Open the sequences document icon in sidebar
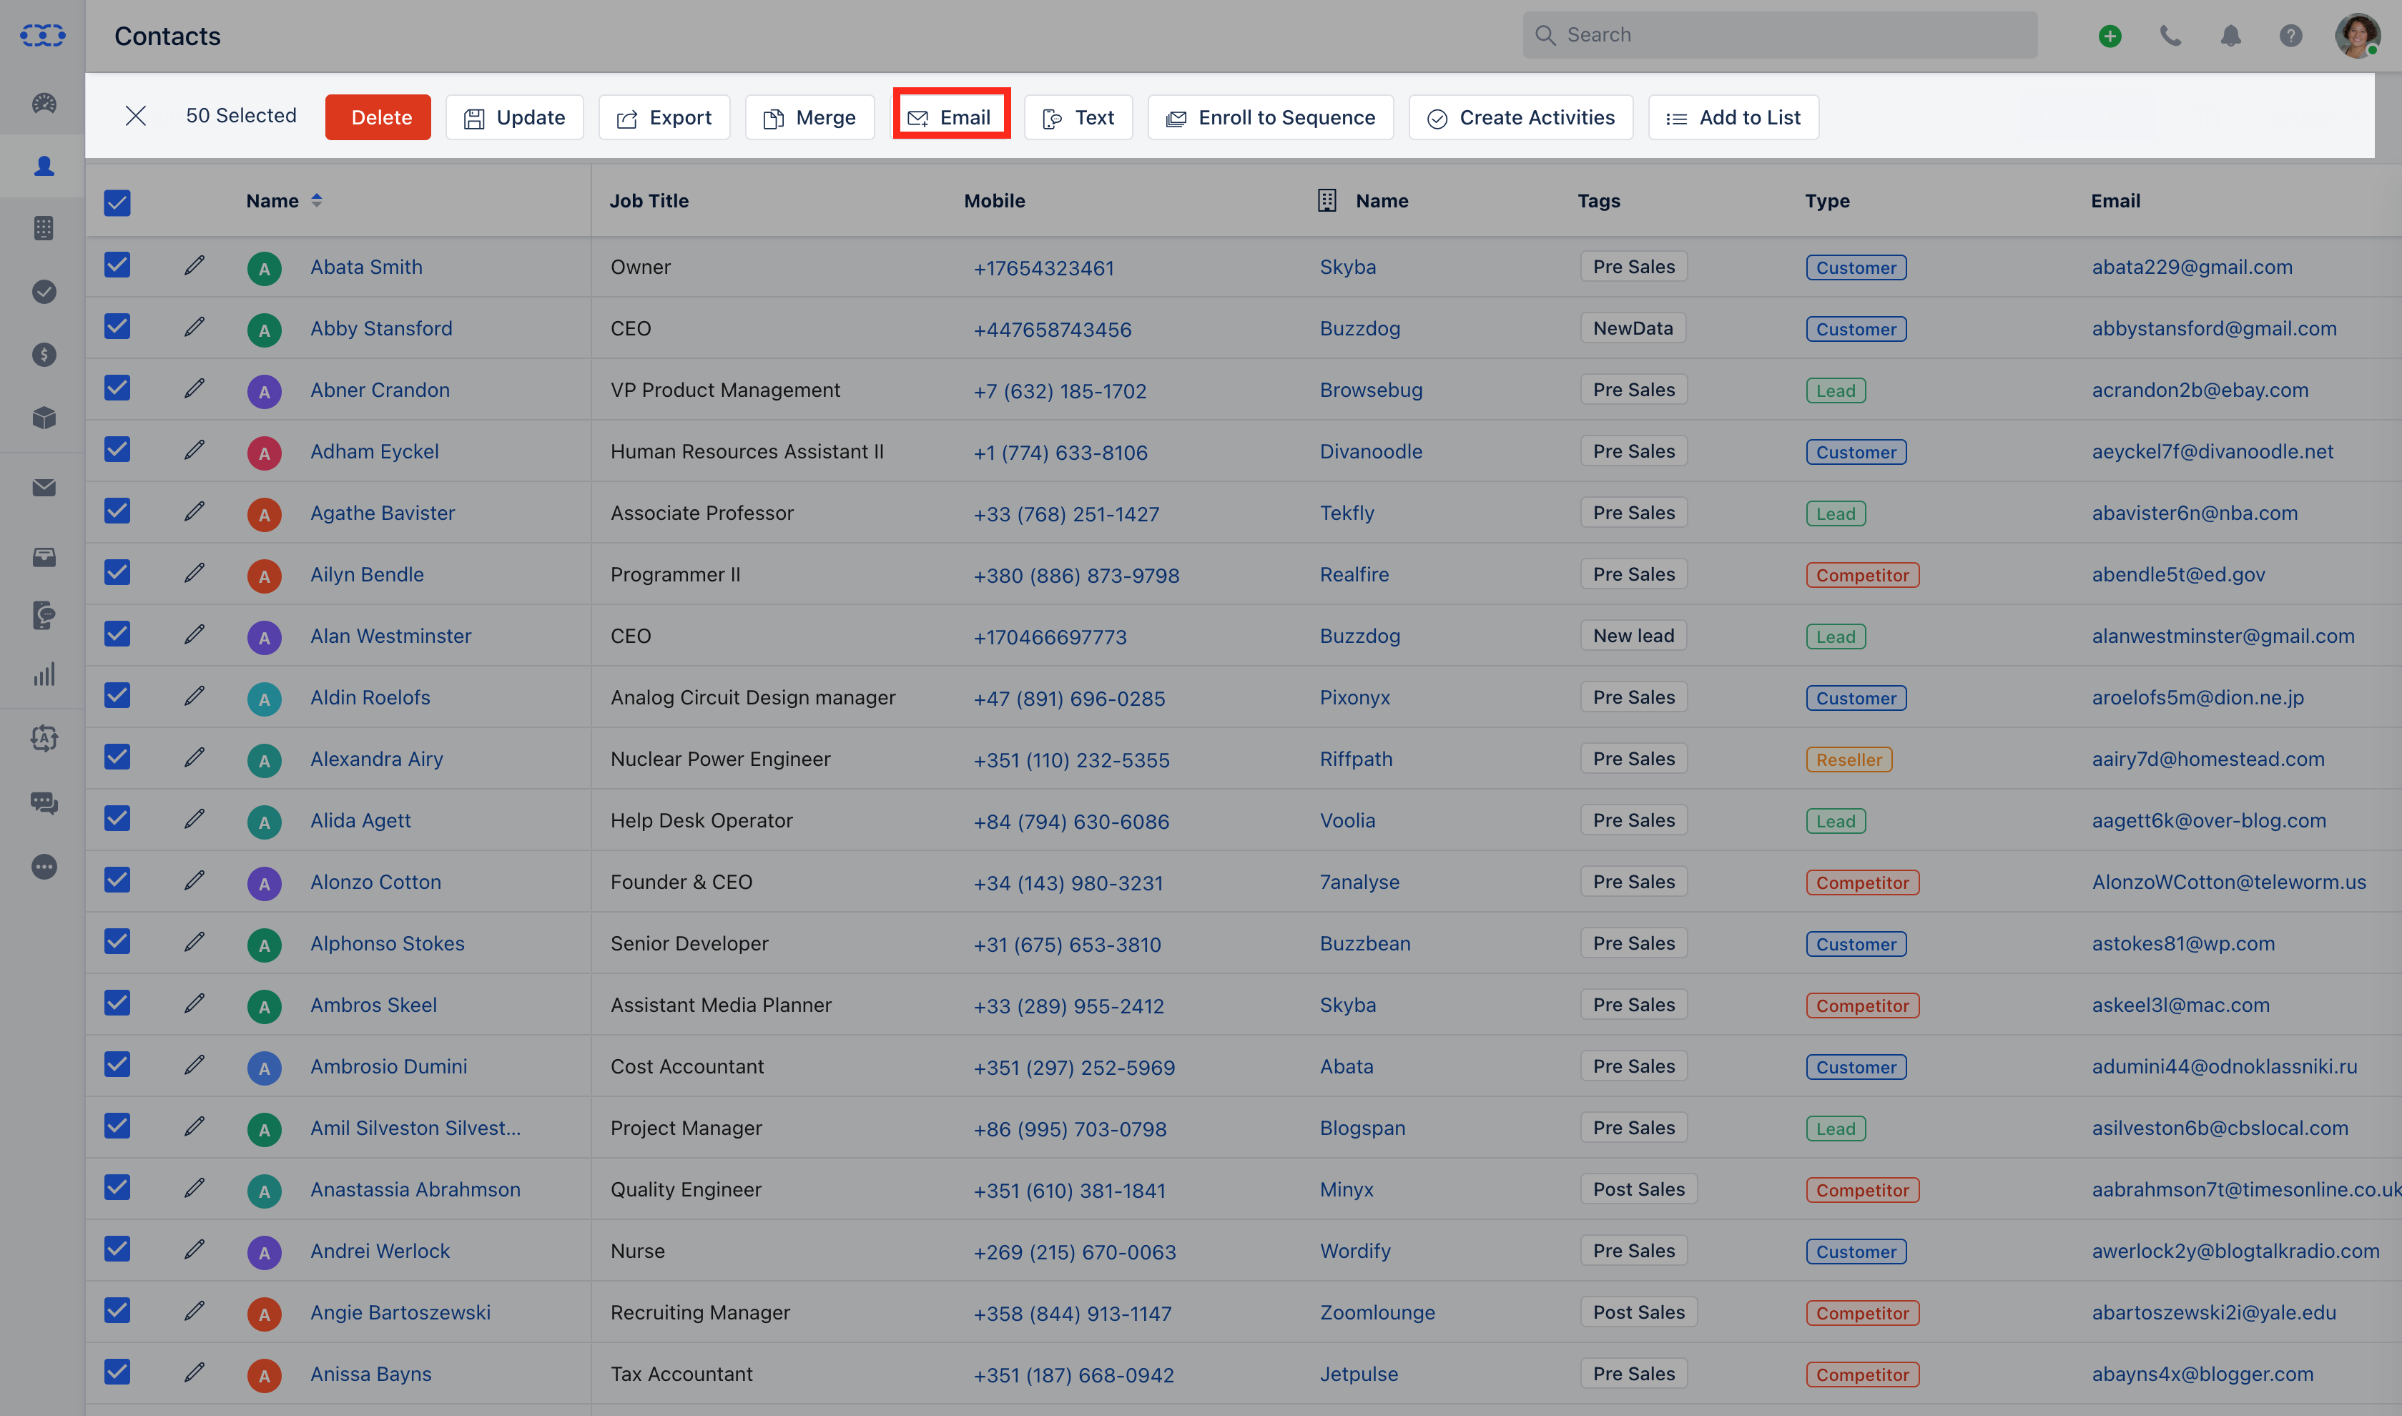This screenshot has width=2402, height=1416. (44, 616)
